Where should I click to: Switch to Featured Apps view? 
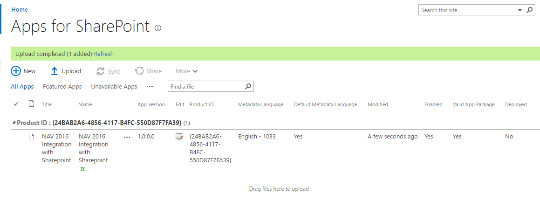click(62, 87)
